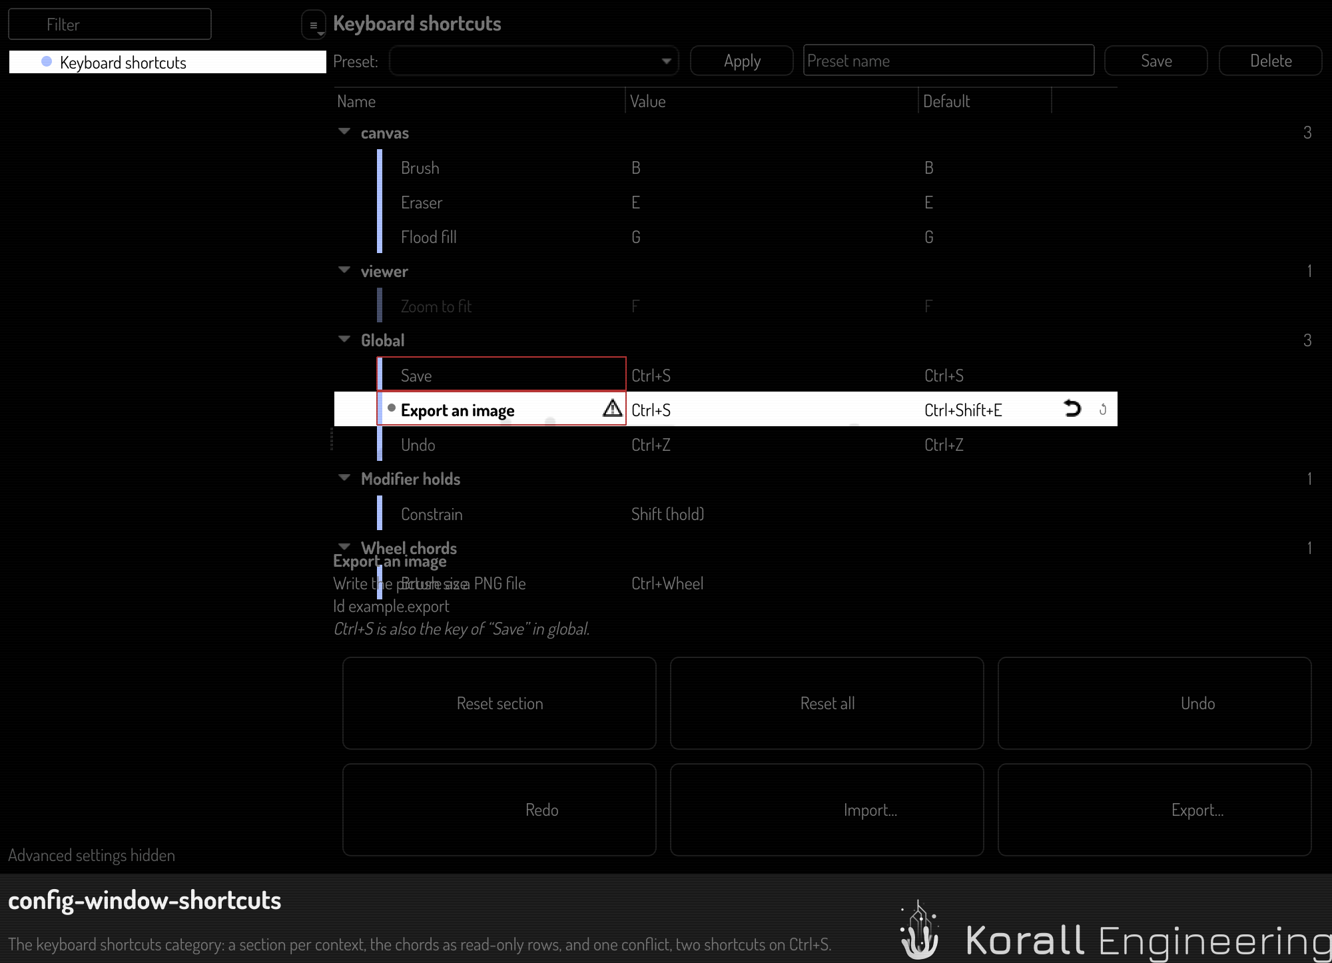Click the conflict warning triangle on Export an image

(x=612, y=408)
